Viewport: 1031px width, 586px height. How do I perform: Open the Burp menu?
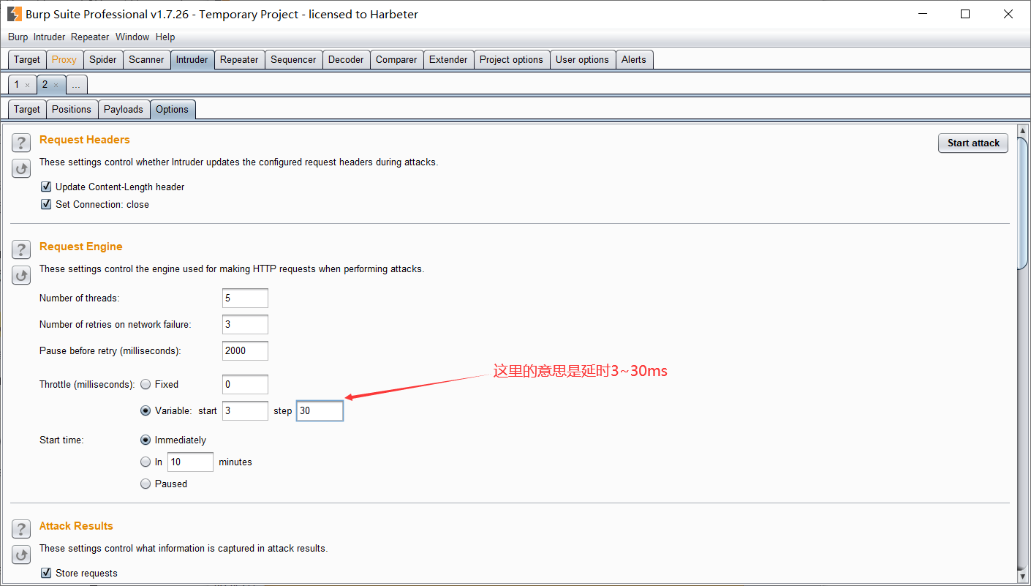18,37
